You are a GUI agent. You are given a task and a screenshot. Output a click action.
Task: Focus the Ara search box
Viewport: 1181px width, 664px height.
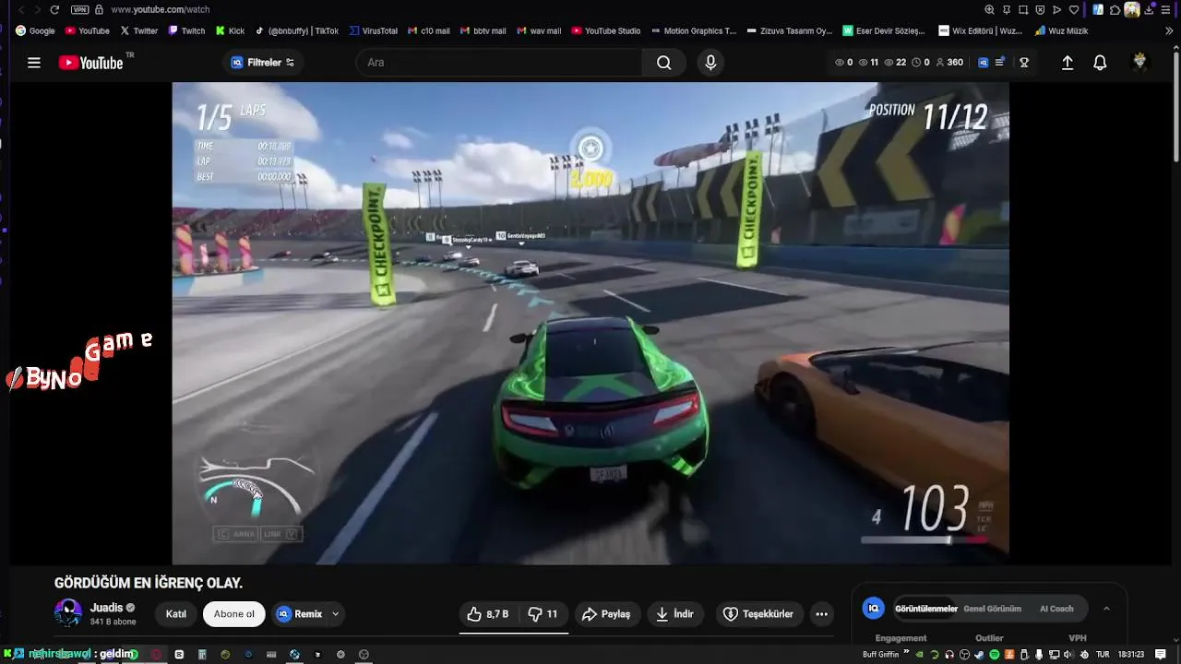498,63
